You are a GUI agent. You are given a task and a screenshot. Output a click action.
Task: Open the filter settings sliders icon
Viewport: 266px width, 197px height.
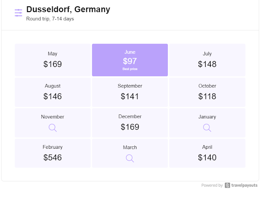point(18,13)
